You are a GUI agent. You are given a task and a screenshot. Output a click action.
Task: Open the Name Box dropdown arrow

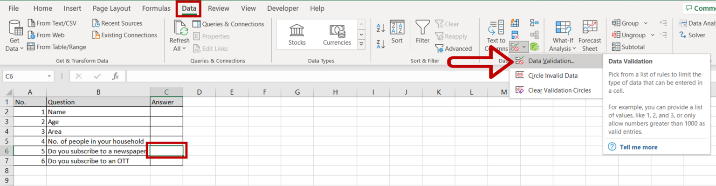click(x=49, y=76)
